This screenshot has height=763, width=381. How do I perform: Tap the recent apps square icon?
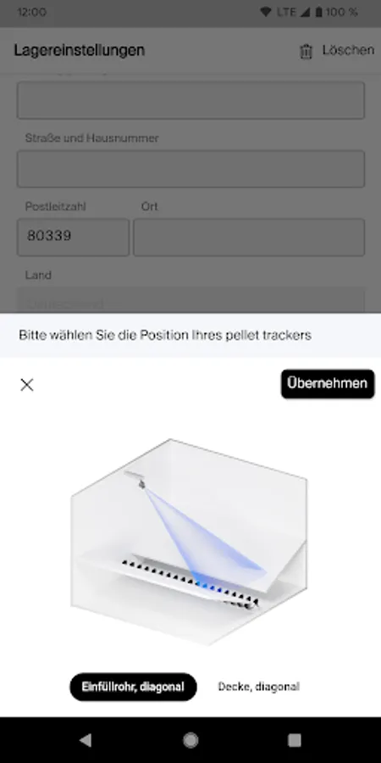[x=295, y=740]
